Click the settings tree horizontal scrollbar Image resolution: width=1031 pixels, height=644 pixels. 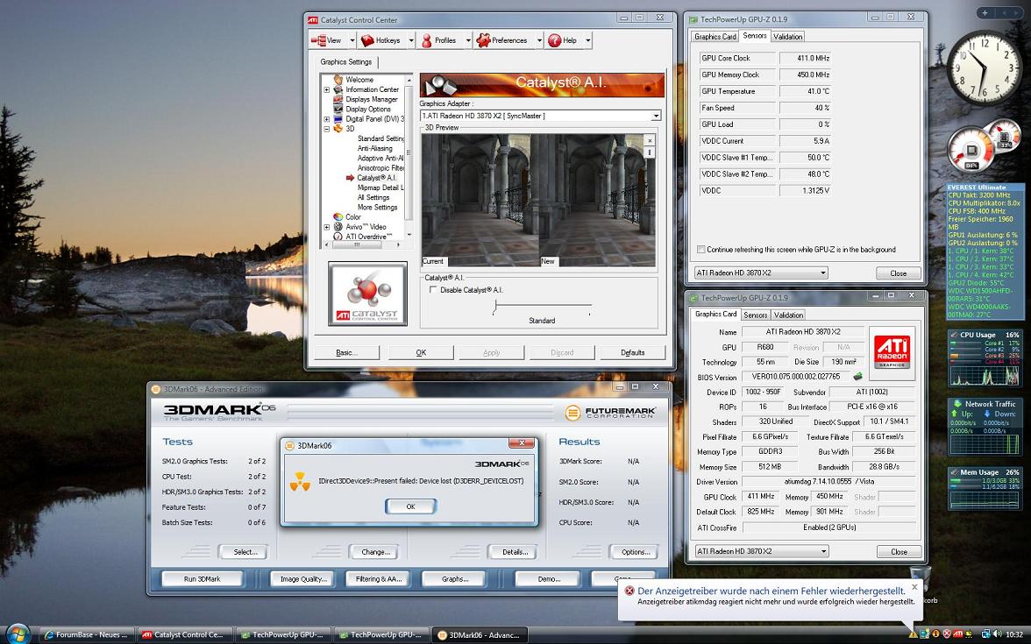coord(362,244)
